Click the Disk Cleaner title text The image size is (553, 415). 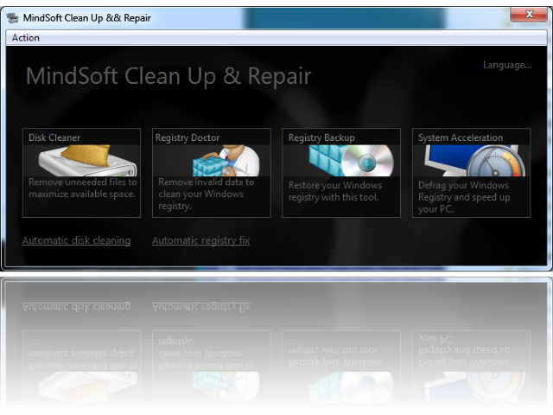(x=54, y=137)
